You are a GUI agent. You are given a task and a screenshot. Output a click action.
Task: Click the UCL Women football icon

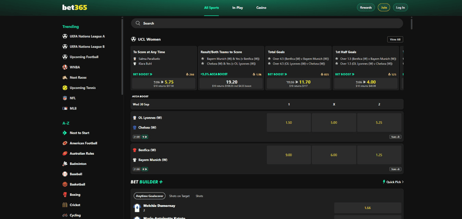point(133,39)
